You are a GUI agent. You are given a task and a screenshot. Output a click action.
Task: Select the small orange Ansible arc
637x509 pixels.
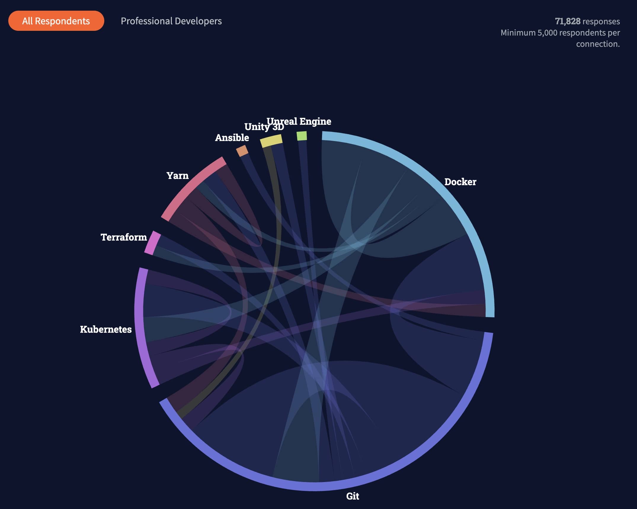(242, 151)
